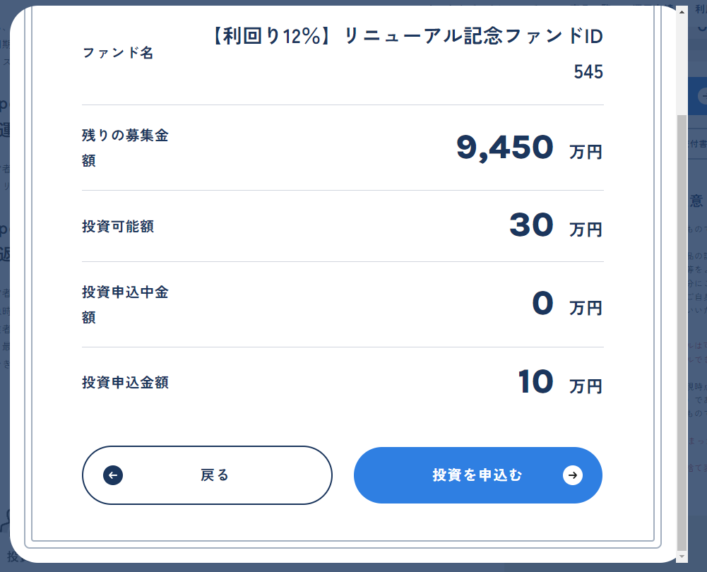Submit with the 投資を申込む button label
707x572 pixels.
477,475
